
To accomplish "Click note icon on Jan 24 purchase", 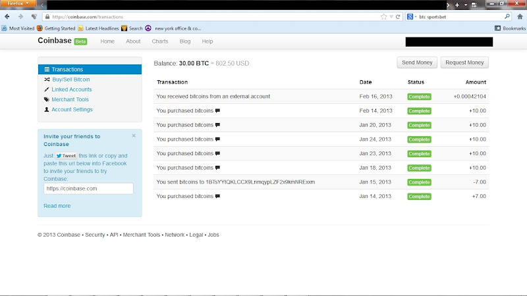I will [x=217, y=139].
